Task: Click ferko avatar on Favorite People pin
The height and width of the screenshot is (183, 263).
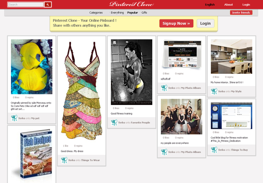Action: tap(114, 122)
